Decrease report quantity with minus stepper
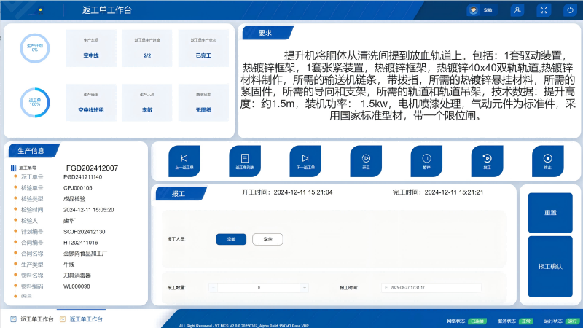This screenshot has width=583, height=328. (213, 288)
